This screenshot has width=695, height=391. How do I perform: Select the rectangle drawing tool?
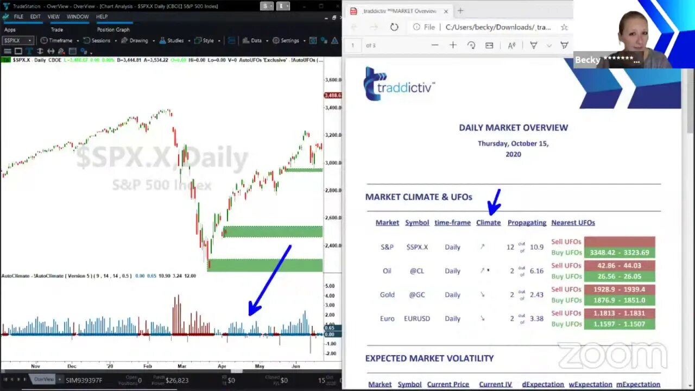18,51
